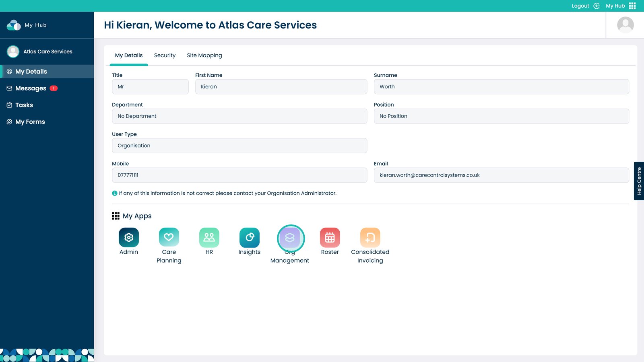Click the My Hub cloud logo
644x362 pixels.
14,25
